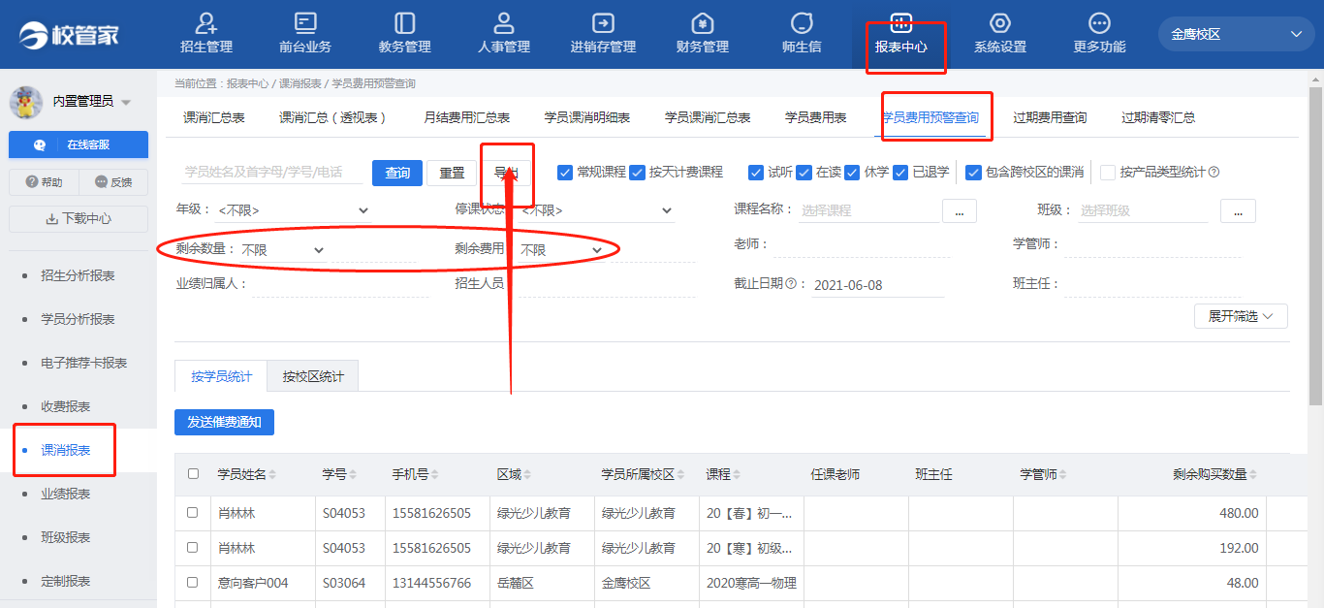Open 剩余数量 dropdown

pos(282,250)
